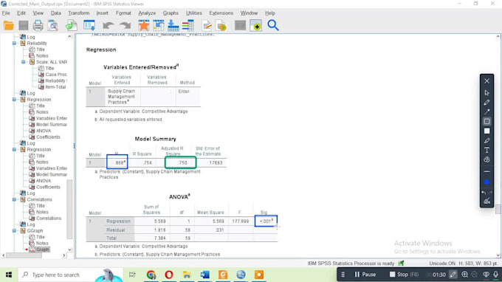Collapse the second Regression node in outline
The image size is (502, 282).
pyautogui.click(x=14, y=149)
